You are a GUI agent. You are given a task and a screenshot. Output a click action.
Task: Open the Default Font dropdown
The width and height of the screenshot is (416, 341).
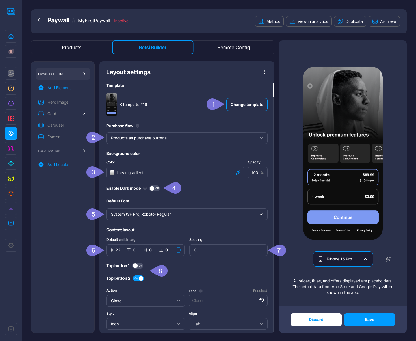[187, 214]
